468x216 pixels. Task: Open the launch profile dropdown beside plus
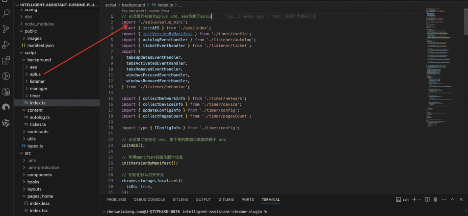420,200
